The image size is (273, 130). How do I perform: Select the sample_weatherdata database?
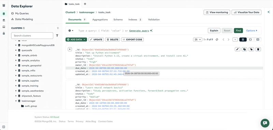click(x=32, y=91)
